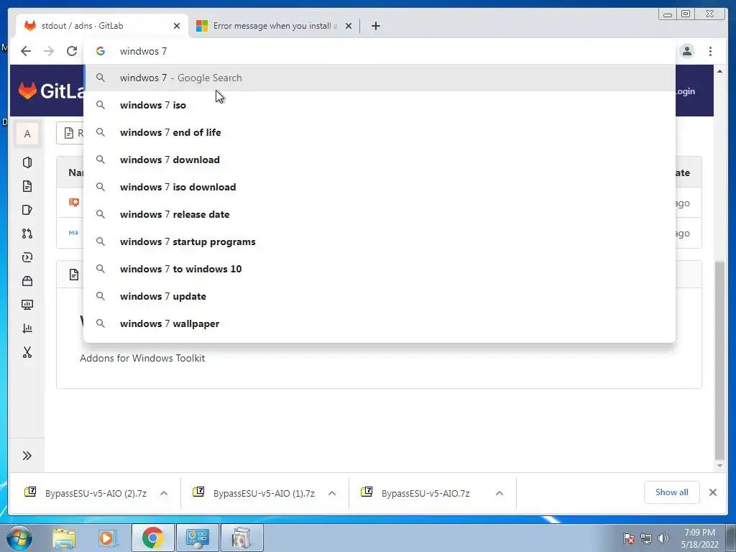
Task: Select suggestion windows 7 end of life
Action: coord(379,132)
